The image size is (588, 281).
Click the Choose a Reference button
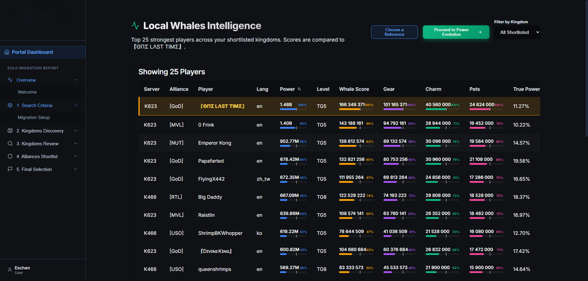click(394, 32)
